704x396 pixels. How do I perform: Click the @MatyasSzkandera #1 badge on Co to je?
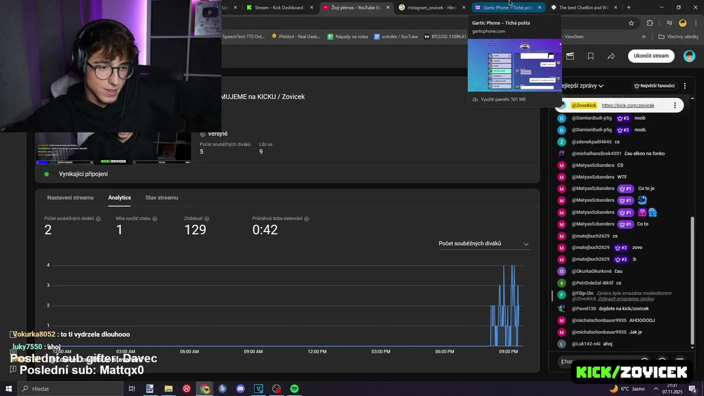625,189
